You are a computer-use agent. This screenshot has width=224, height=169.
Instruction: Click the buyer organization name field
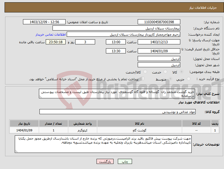(116, 28)
